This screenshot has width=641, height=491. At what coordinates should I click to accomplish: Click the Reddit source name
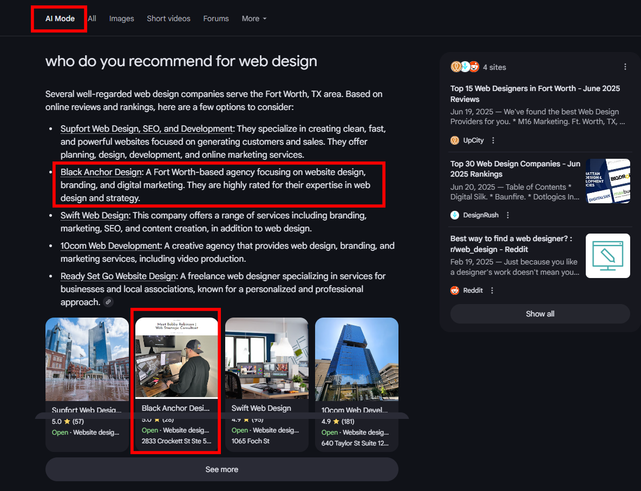click(473, 290)
